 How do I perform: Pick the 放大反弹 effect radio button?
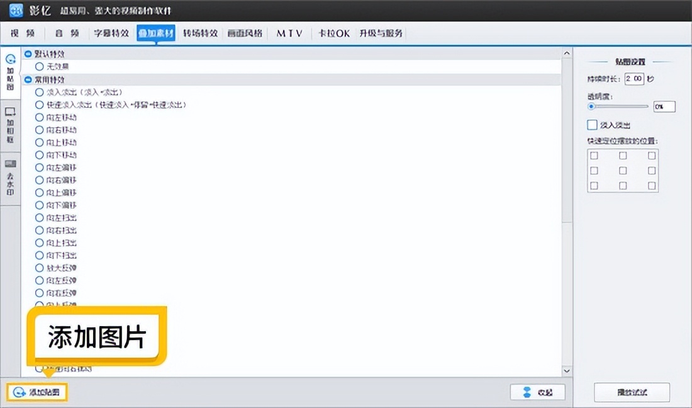pyautogui.click(x=40, y=268)
